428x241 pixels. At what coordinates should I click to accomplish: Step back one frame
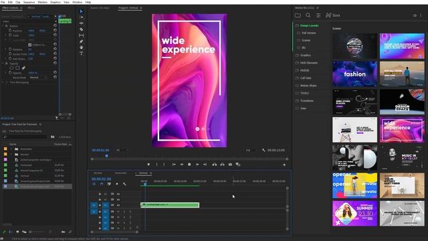[181, 165]
